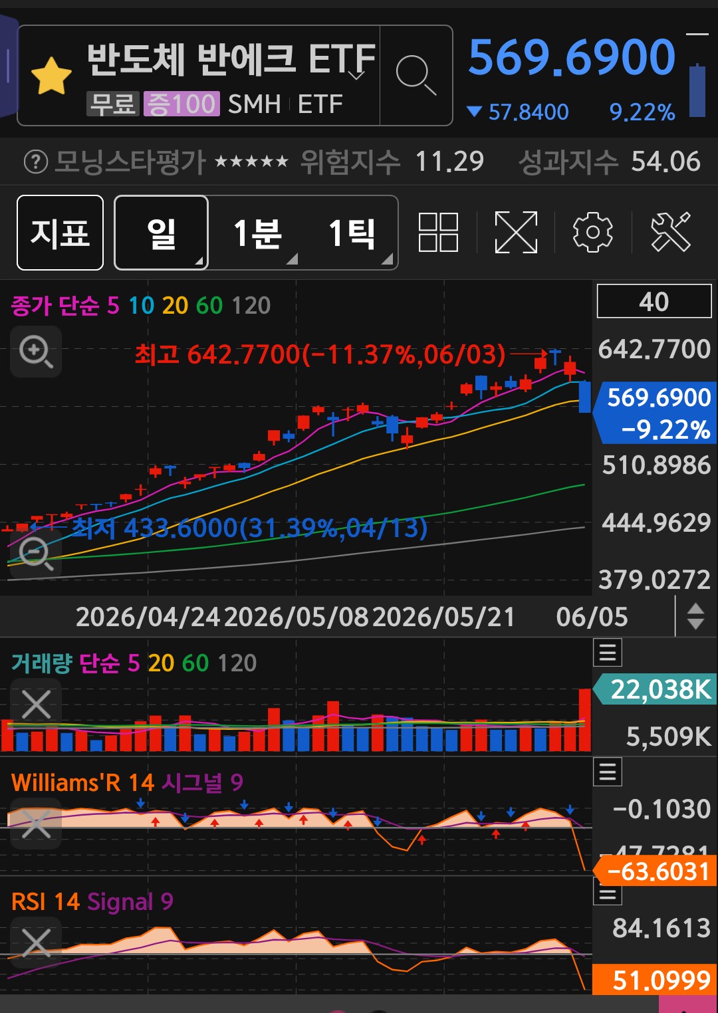Viewport: 718px width, 1013px height.
Task: Click the 거래량 단순 volume legend
Action: pos(66,663)
